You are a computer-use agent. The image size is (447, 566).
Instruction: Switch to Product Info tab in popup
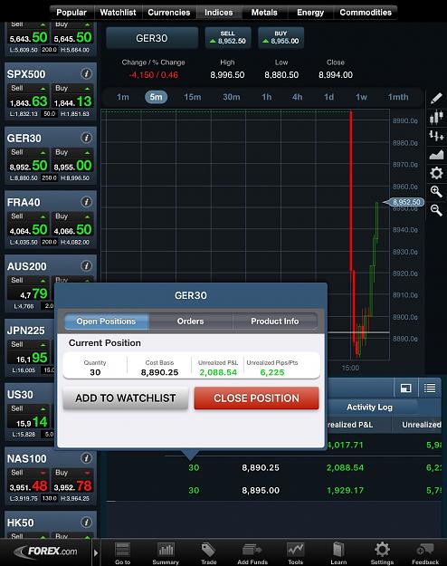pyautogui.click(x=275, y=321)
